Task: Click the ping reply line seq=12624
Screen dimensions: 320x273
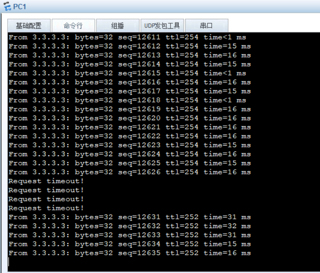Action: [130, 154]
